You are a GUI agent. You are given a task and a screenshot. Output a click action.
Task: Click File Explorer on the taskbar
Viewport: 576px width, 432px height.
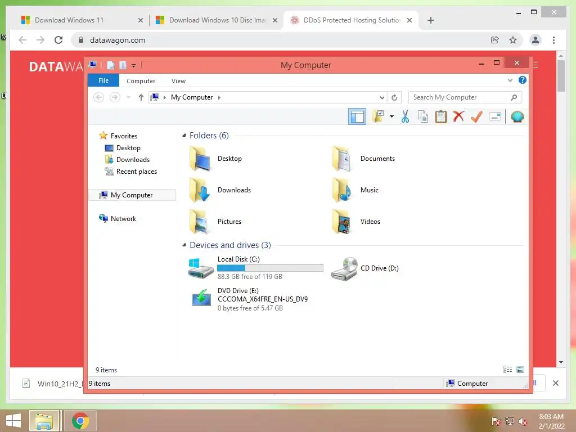(44, 421)
